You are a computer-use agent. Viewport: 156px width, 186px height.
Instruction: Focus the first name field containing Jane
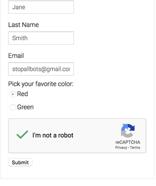(41, 7)
